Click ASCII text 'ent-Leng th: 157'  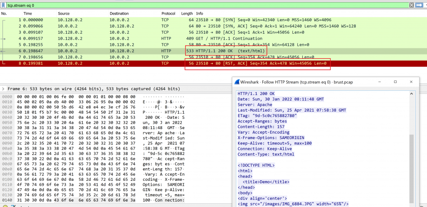(163, 169)
